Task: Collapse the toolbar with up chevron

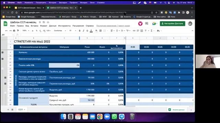Action: [192, 31]
